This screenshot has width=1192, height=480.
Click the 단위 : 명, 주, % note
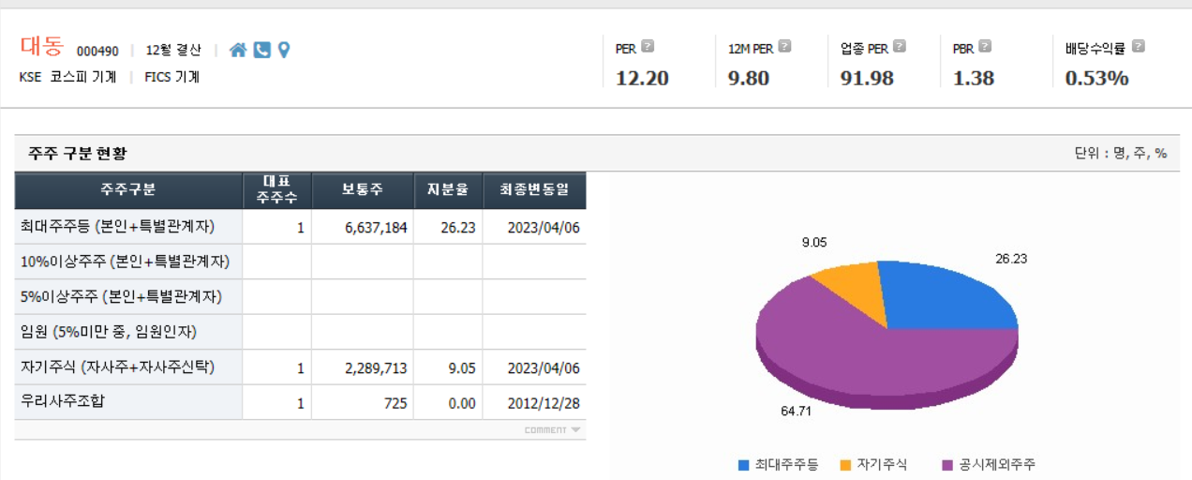[x=1121, y=153]
